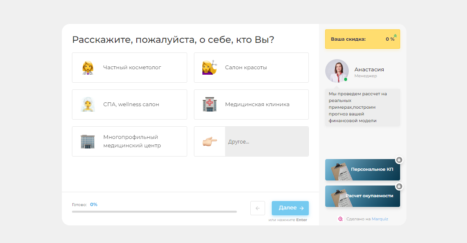Click the hospital emoji icon
The width and height of the screenshot is (467, 243).
(x=210, y=104)
